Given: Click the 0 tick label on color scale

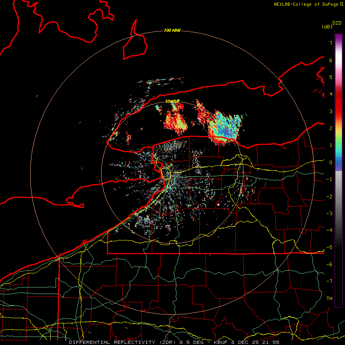Looking at the screenshot, I should click(x=331, y=163).
